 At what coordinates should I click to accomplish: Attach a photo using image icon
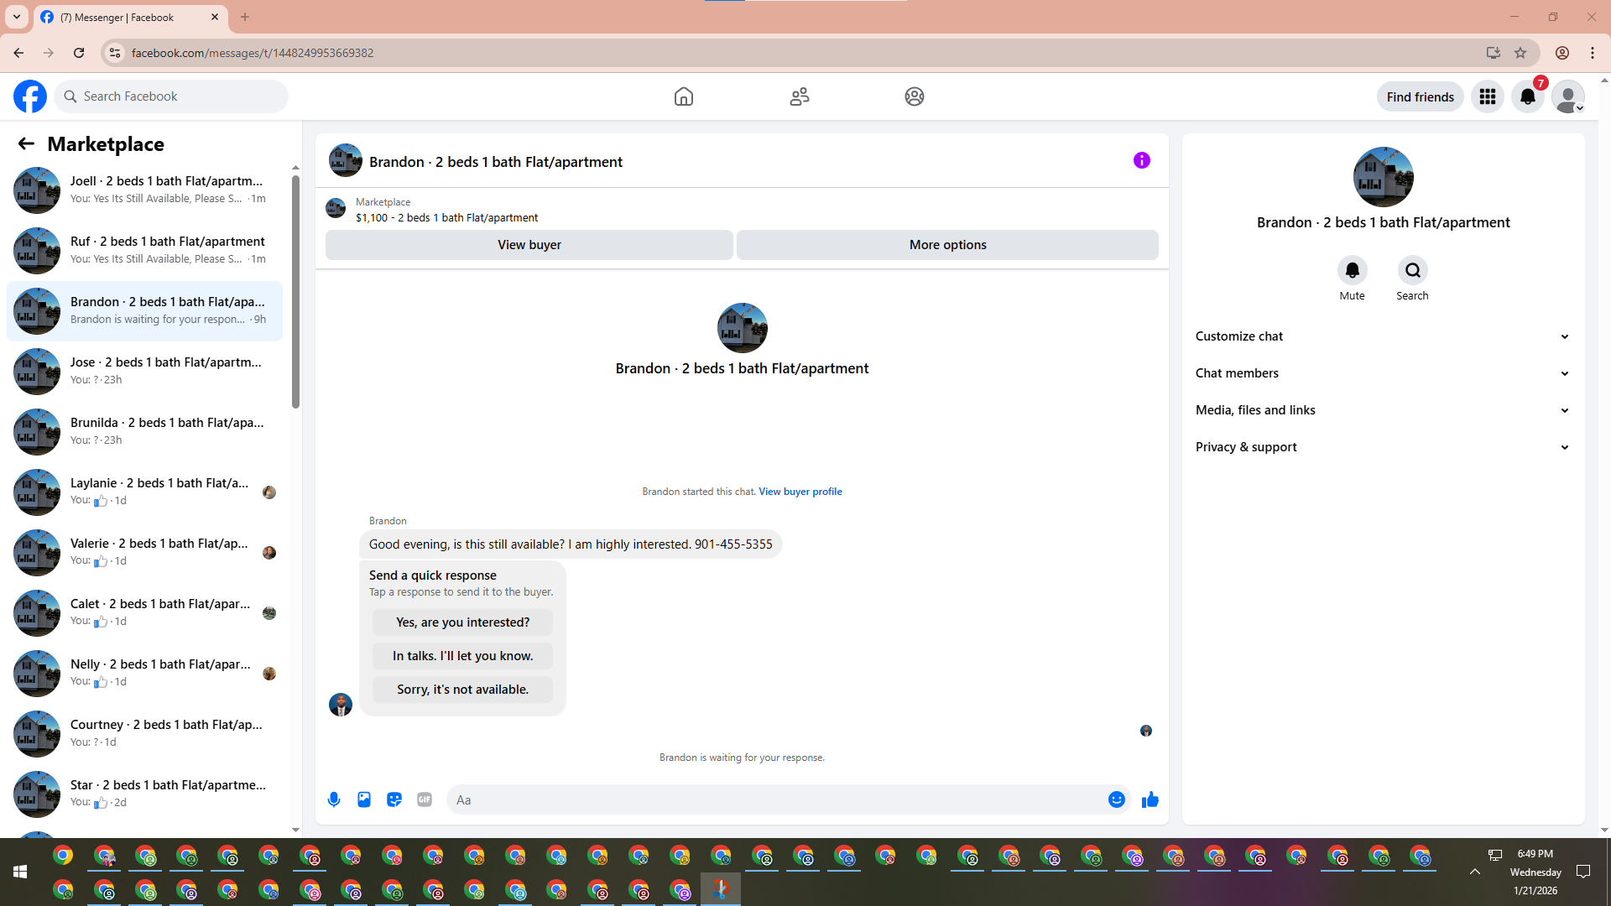tap(364, 799)
